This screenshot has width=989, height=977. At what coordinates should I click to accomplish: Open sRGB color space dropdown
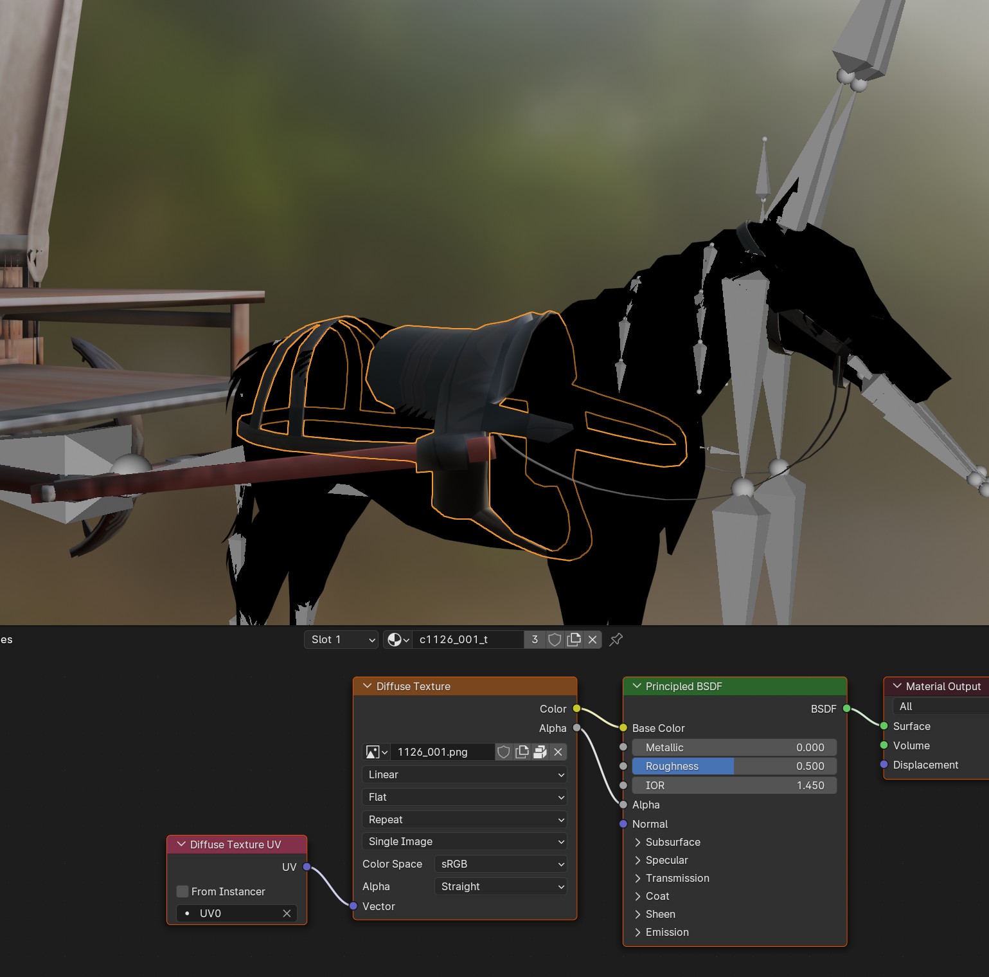(x=501, y=864)
